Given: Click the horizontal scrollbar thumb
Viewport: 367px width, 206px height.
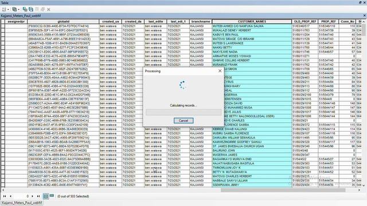Looking at the screenshot, I should (x=283, y=190).
